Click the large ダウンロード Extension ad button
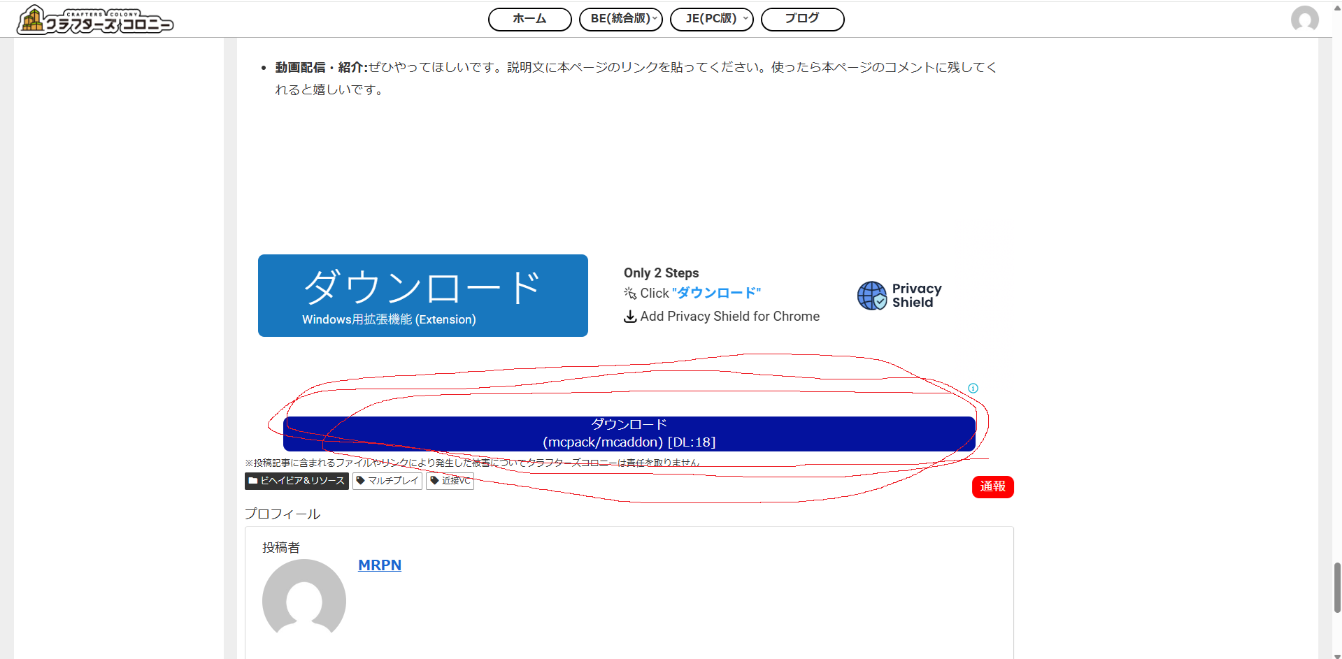The width and height of the screenshot is (1342, 659). [x=422, y=296]
